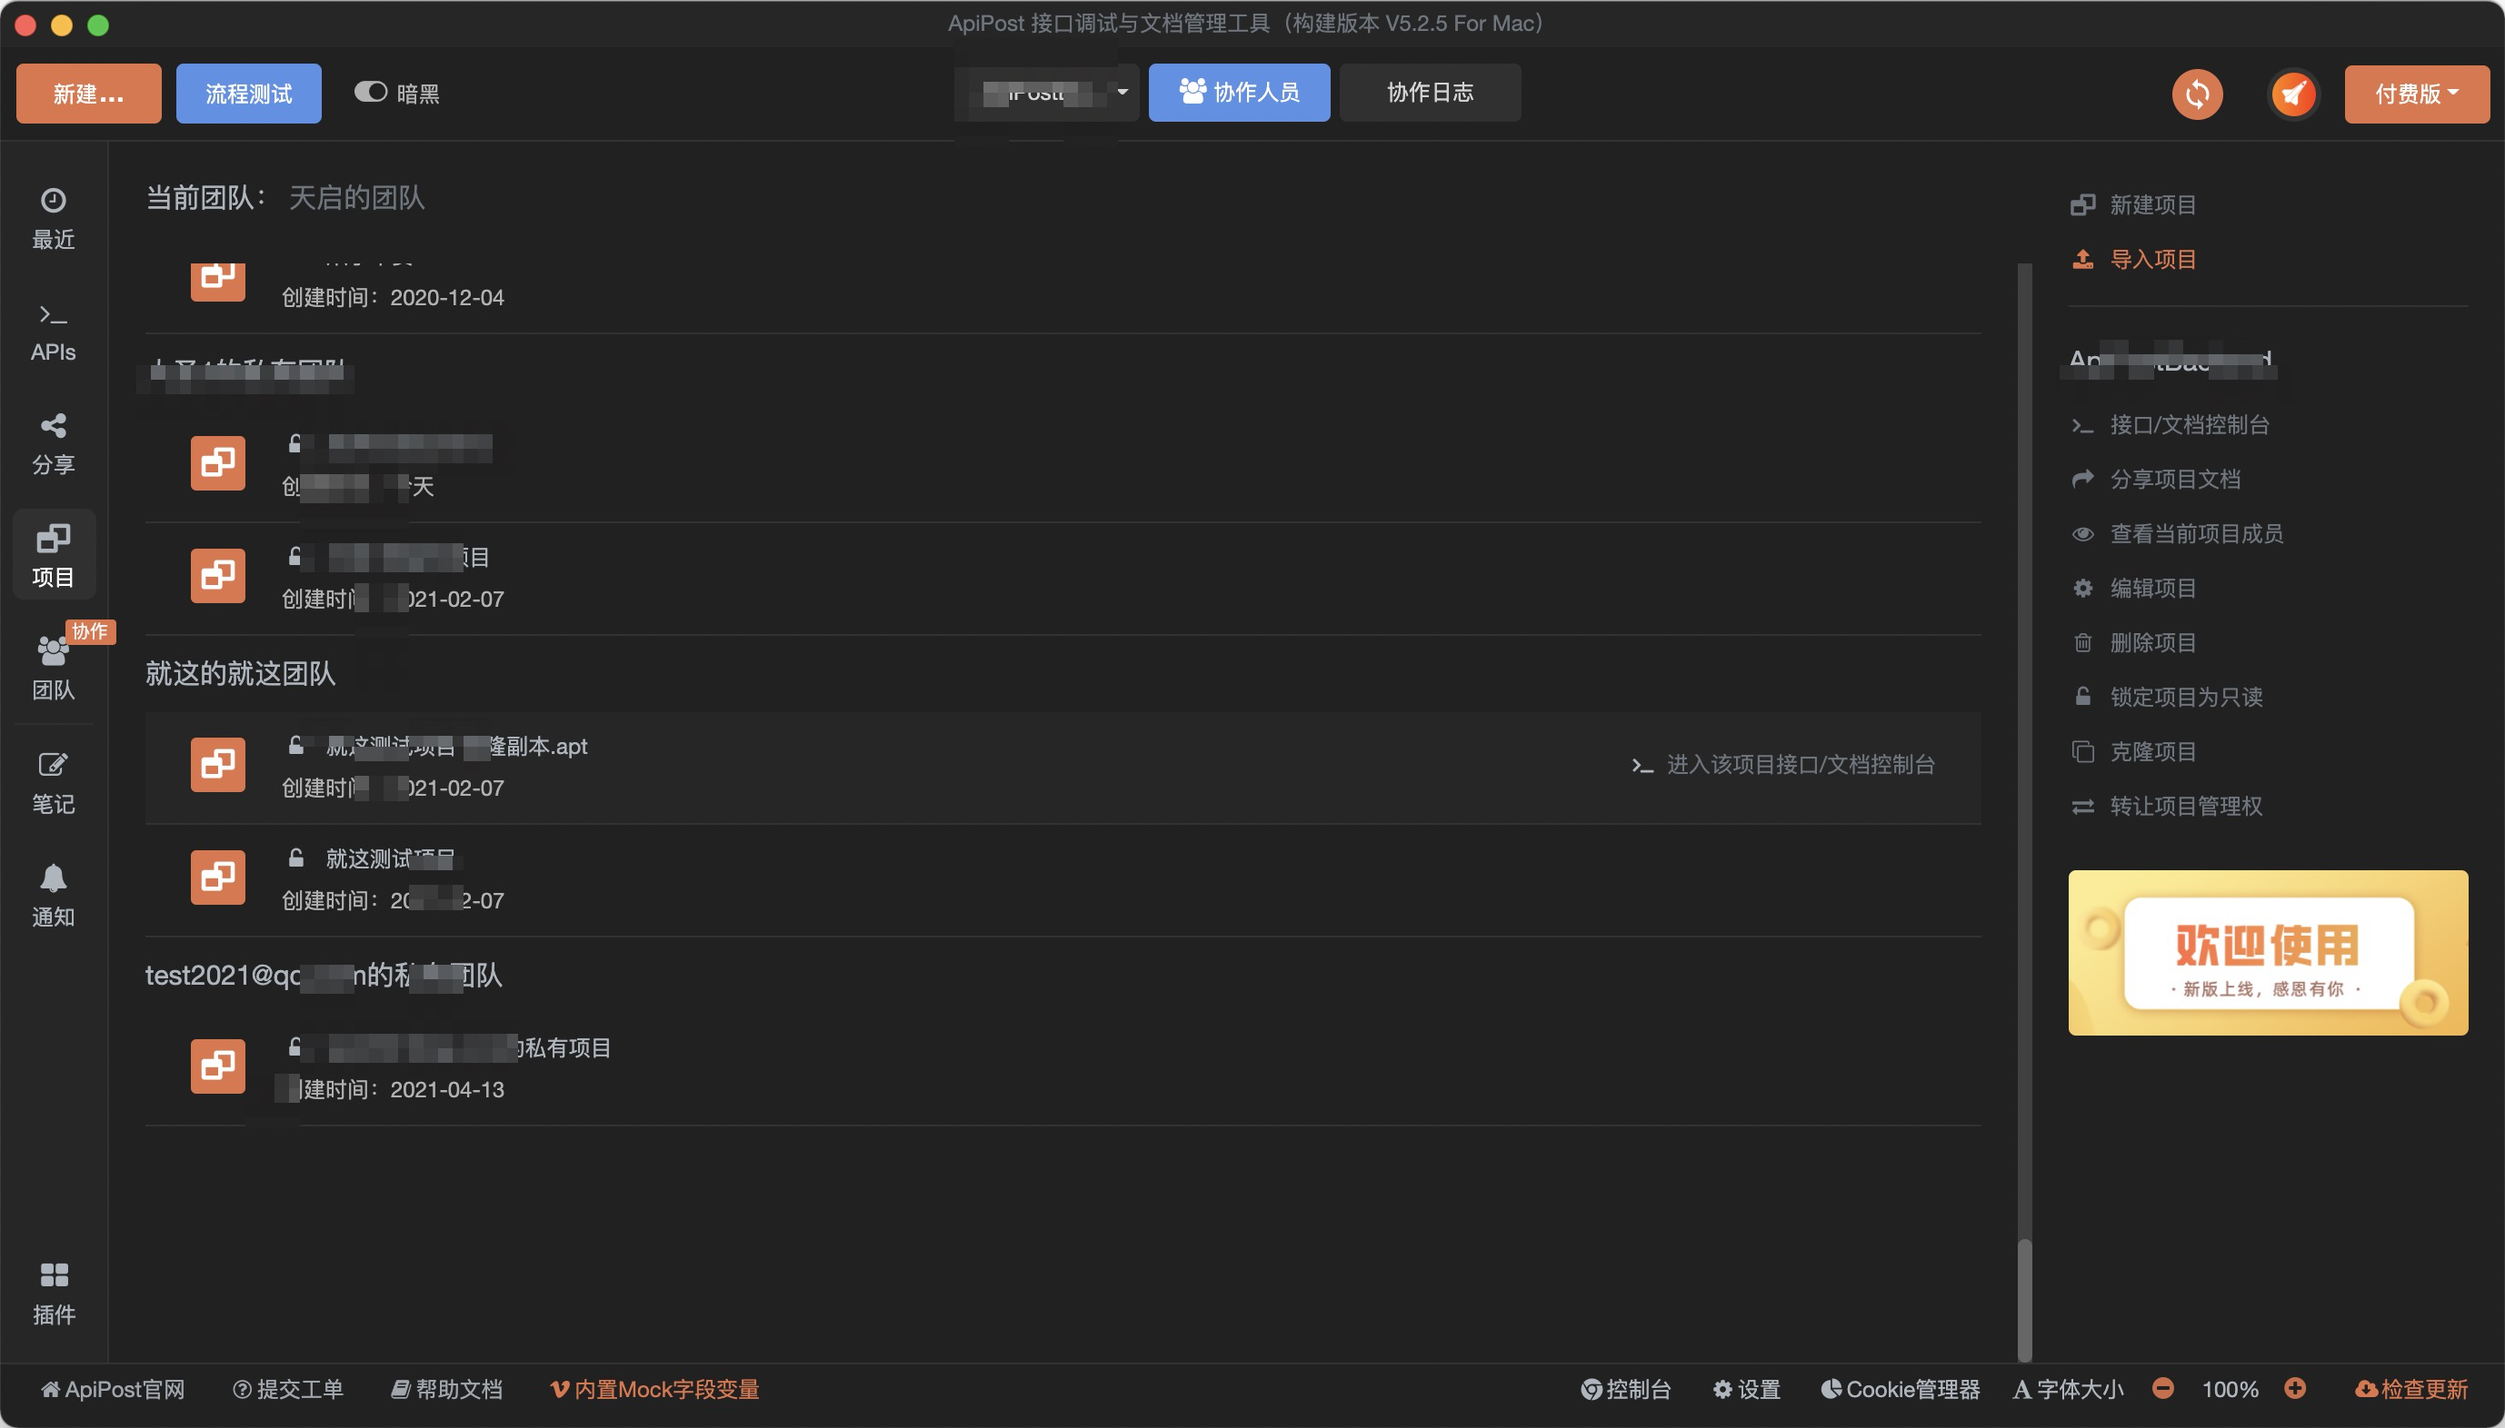
Task: Click the orange rocket icon in header
Action: click(x=2293, y=94)
